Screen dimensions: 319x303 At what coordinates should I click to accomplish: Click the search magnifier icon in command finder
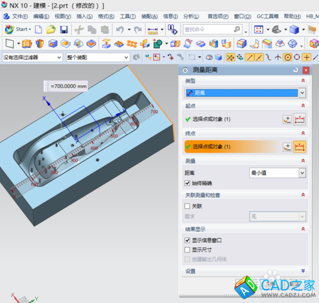click(237, 29)
